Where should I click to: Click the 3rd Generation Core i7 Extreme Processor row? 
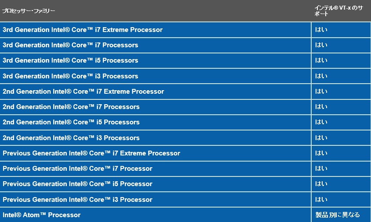point(83,30)
